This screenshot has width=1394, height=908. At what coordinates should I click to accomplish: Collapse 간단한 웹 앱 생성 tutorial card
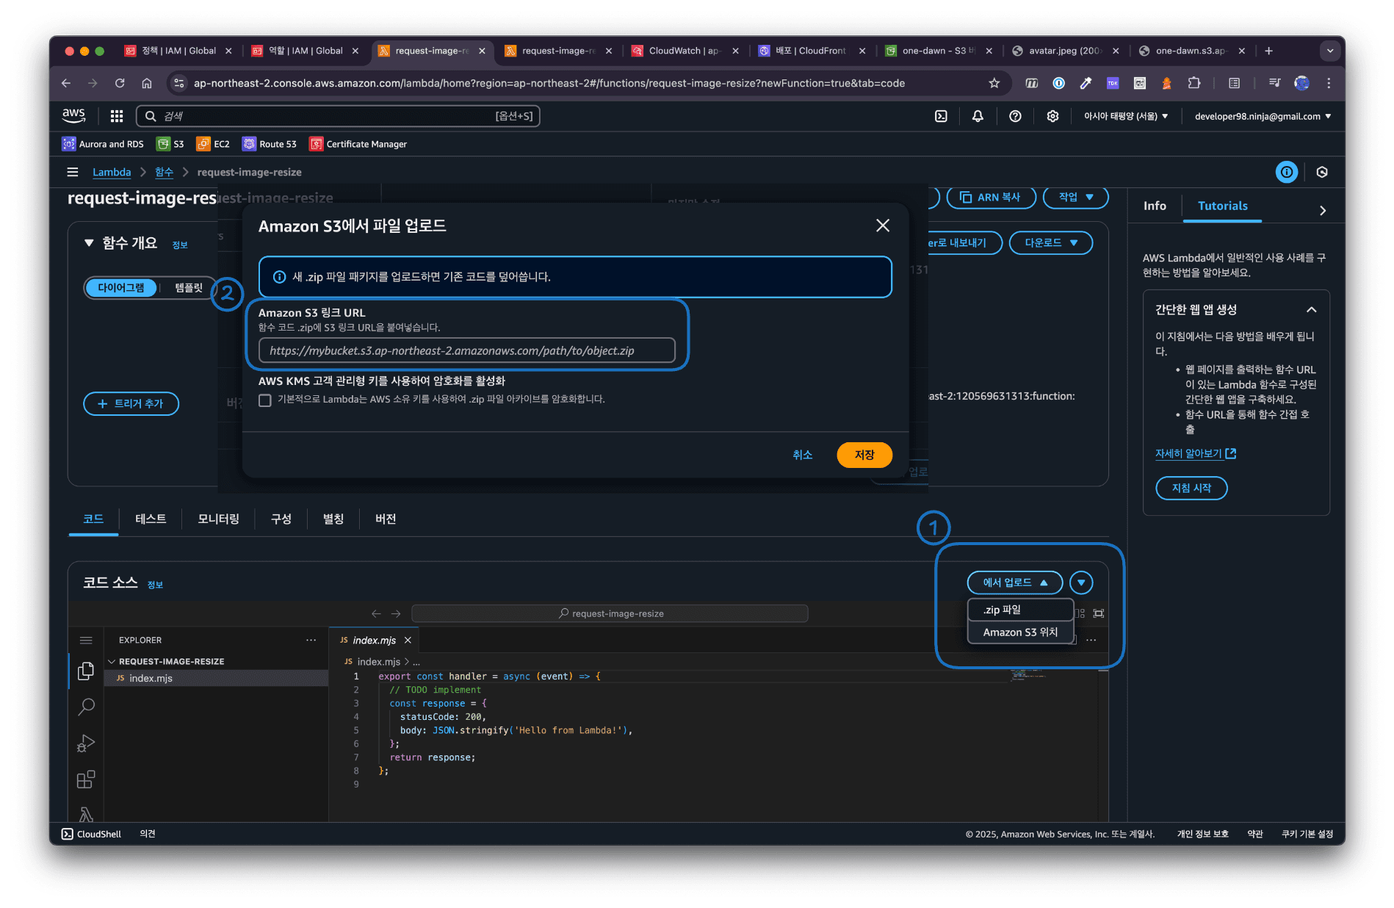pyautogui.click(x=1311, y=309)
